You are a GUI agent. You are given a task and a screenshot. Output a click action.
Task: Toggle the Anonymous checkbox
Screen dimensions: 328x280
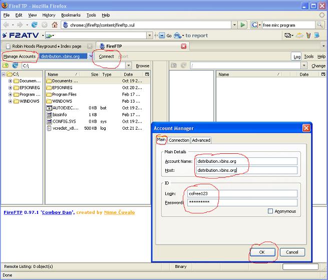coord(270,211)
